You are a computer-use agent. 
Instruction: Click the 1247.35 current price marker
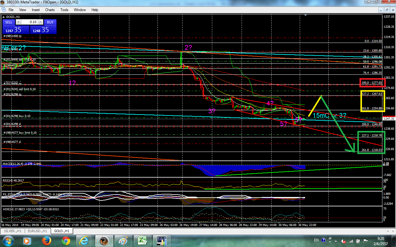pos(390,119)
